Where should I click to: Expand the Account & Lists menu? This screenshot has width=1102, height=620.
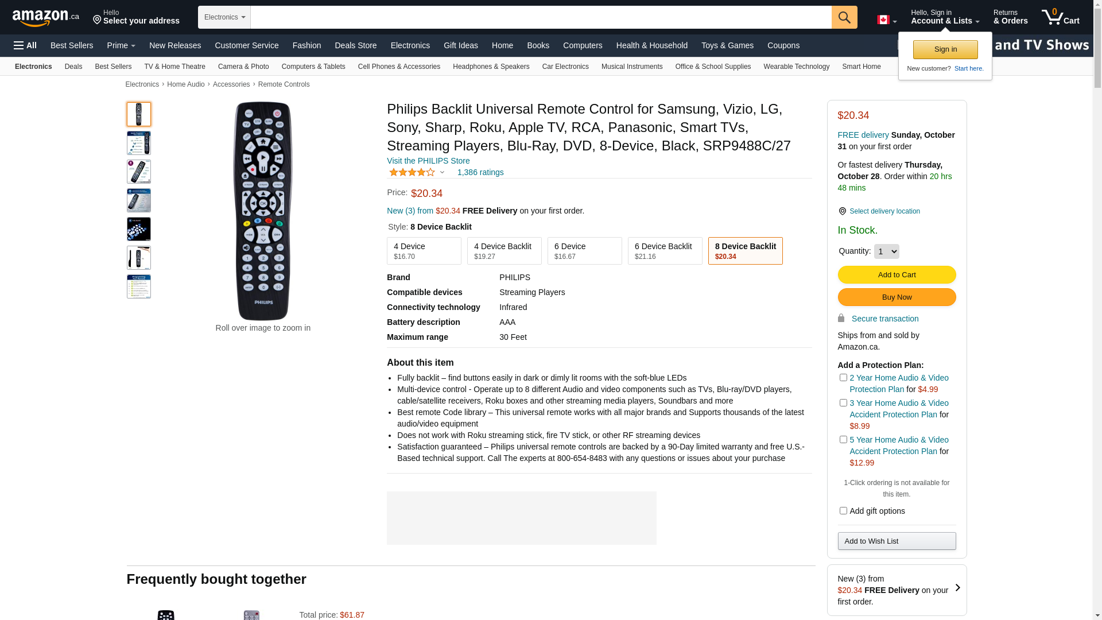945,17
